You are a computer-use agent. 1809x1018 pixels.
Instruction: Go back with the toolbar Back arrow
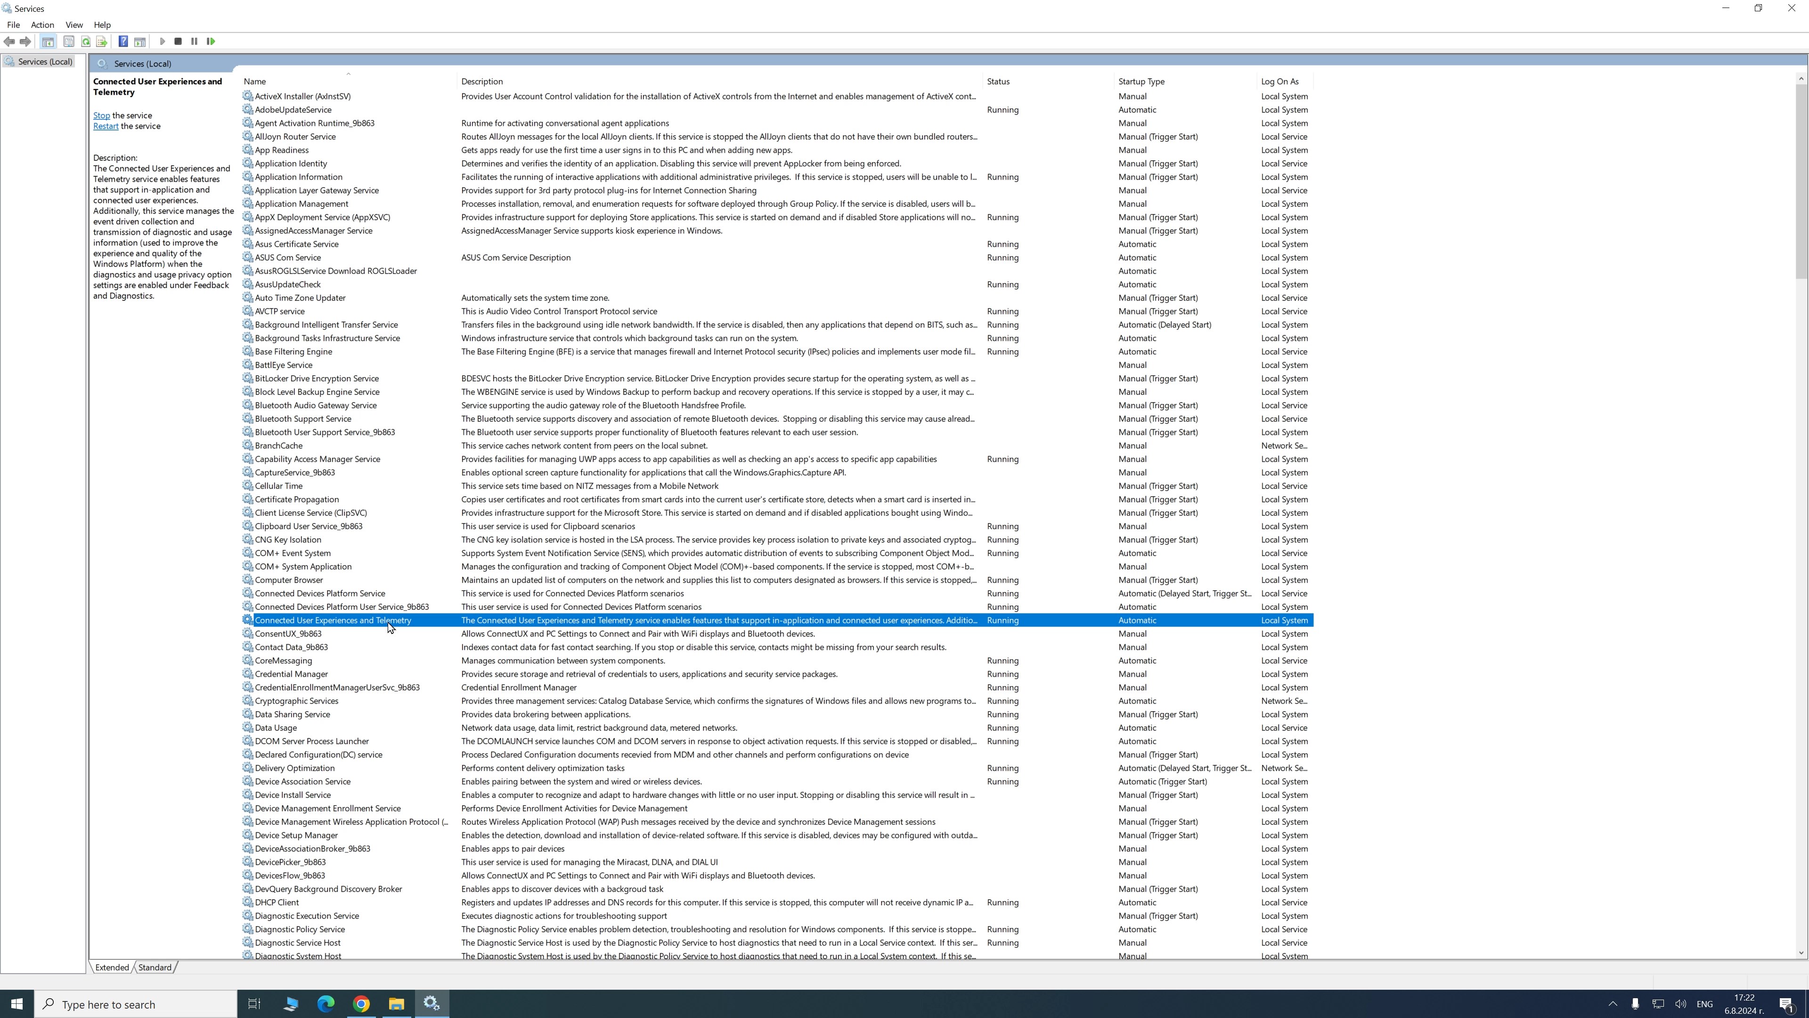(x=9, y=41)
